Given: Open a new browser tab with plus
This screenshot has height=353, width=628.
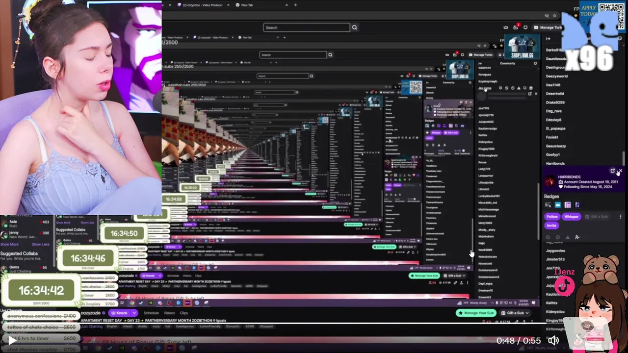Looking at the screenshot, I should point(295,5).
